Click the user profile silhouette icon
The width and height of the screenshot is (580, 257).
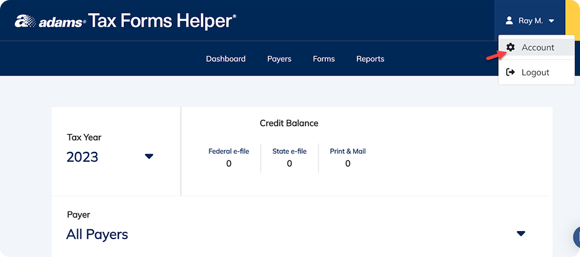click(x=509, y=20)
